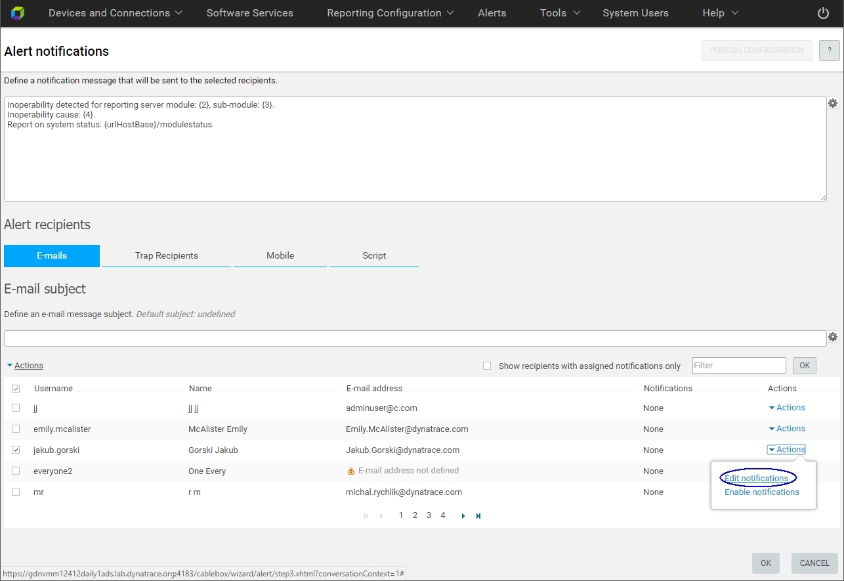Open Actions dropdown for jj row
844x581 pixels.
pos(787,408)
